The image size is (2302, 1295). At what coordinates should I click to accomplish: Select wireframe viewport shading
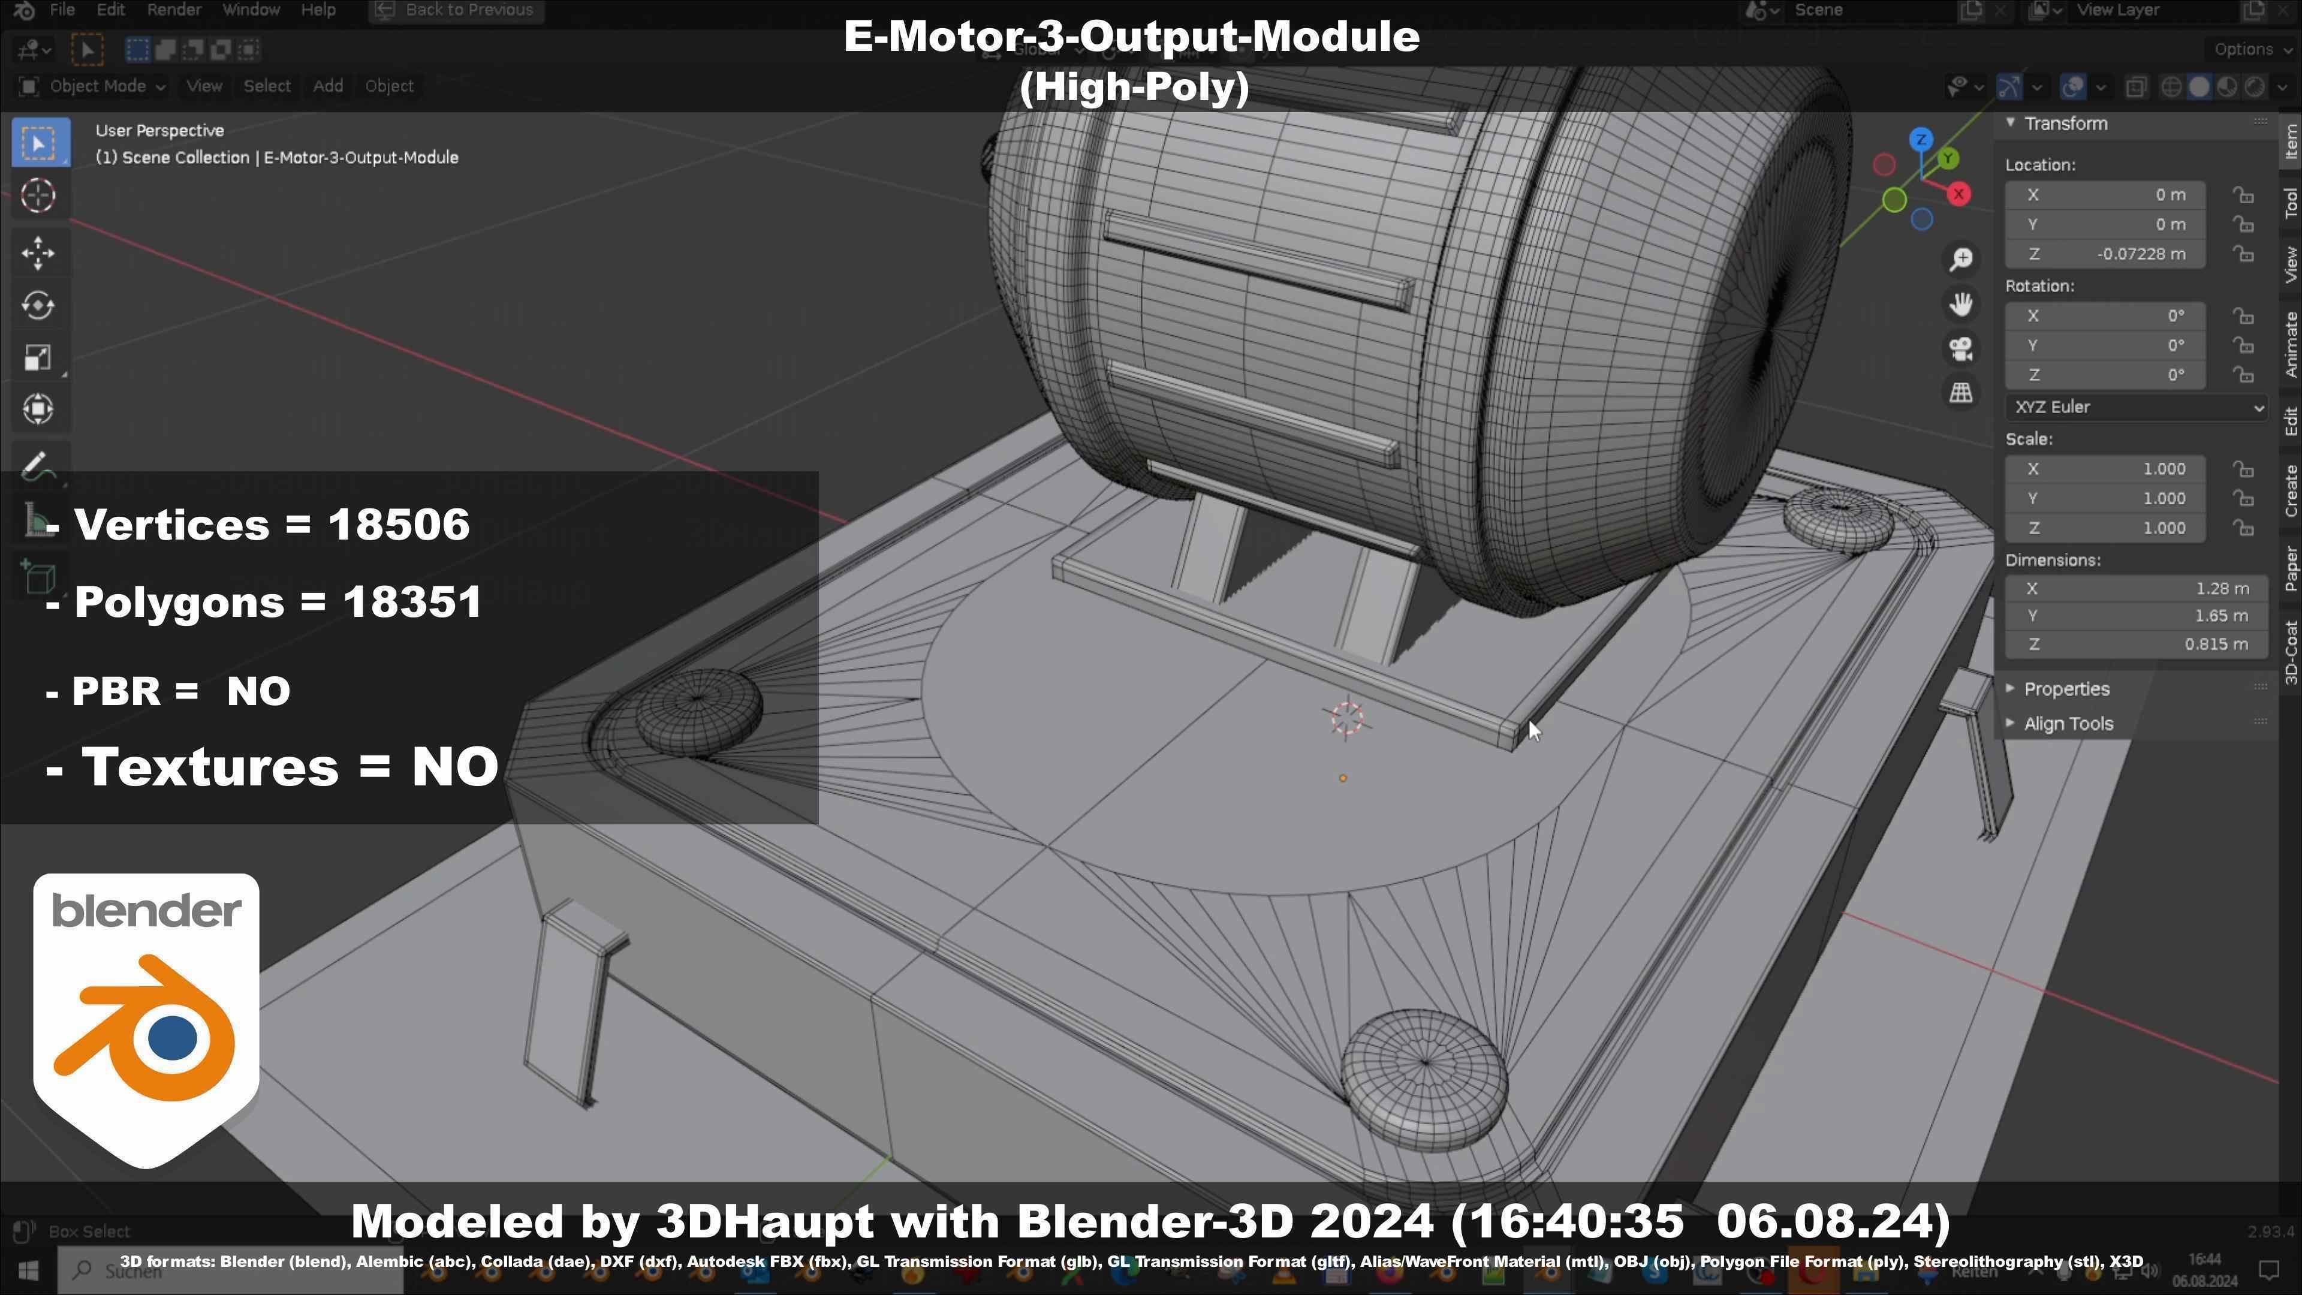point(2171,87)
